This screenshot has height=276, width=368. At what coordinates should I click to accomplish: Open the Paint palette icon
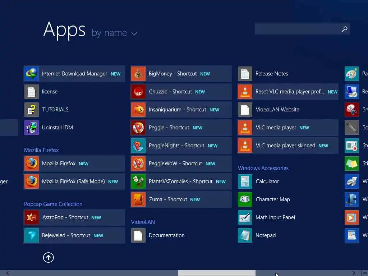(x=352, y=74)
